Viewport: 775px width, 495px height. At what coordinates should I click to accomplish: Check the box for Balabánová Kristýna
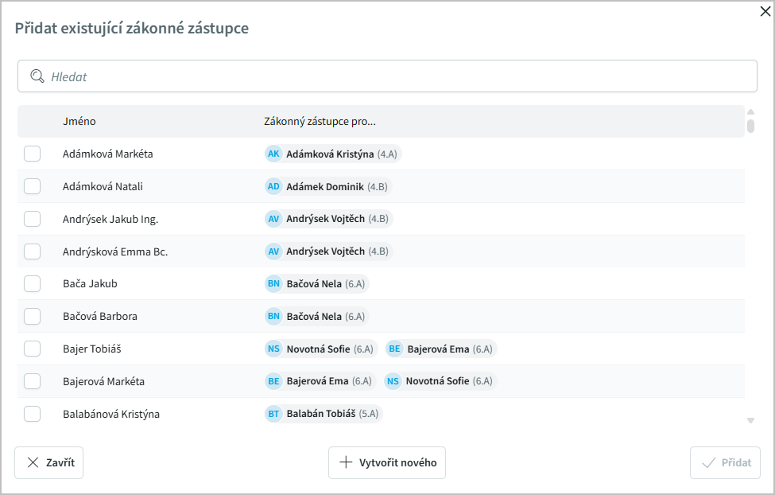[x=32, y=414]
